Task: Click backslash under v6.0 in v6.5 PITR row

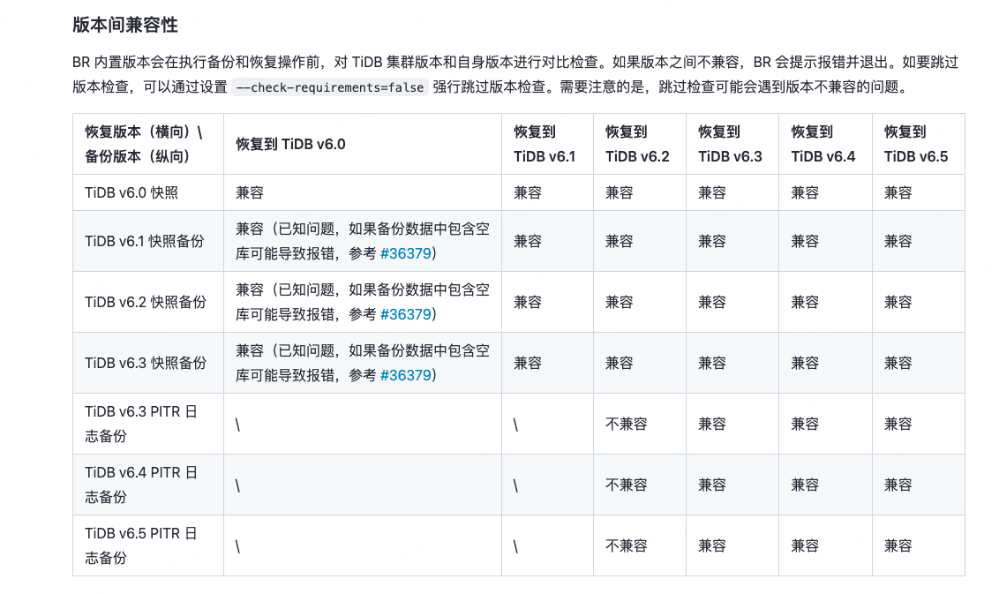Action: coord(238,547)
